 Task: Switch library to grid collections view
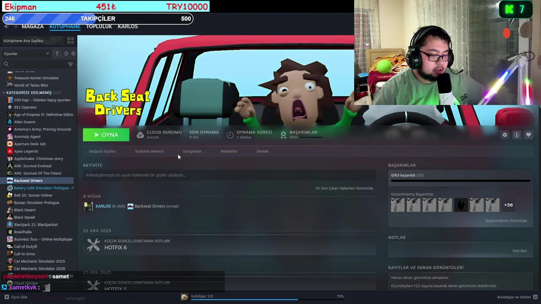(x=71, y=41)
